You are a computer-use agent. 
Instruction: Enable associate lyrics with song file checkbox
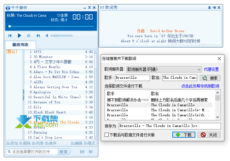pyautogui.click(x=107, y=135)
